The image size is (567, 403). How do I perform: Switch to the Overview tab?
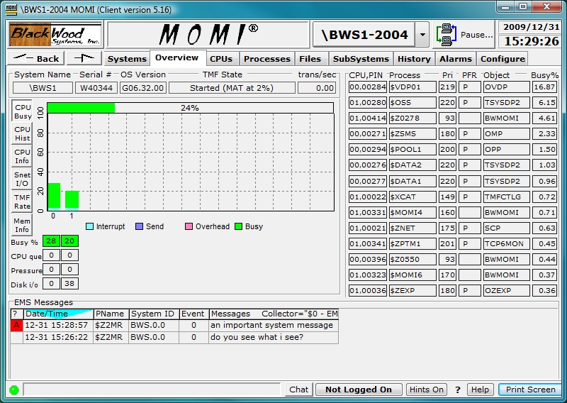(176, 57)
